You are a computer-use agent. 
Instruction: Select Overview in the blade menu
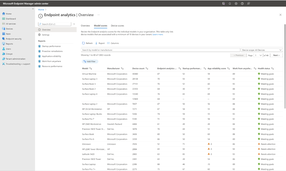click(x=56, y=30)
